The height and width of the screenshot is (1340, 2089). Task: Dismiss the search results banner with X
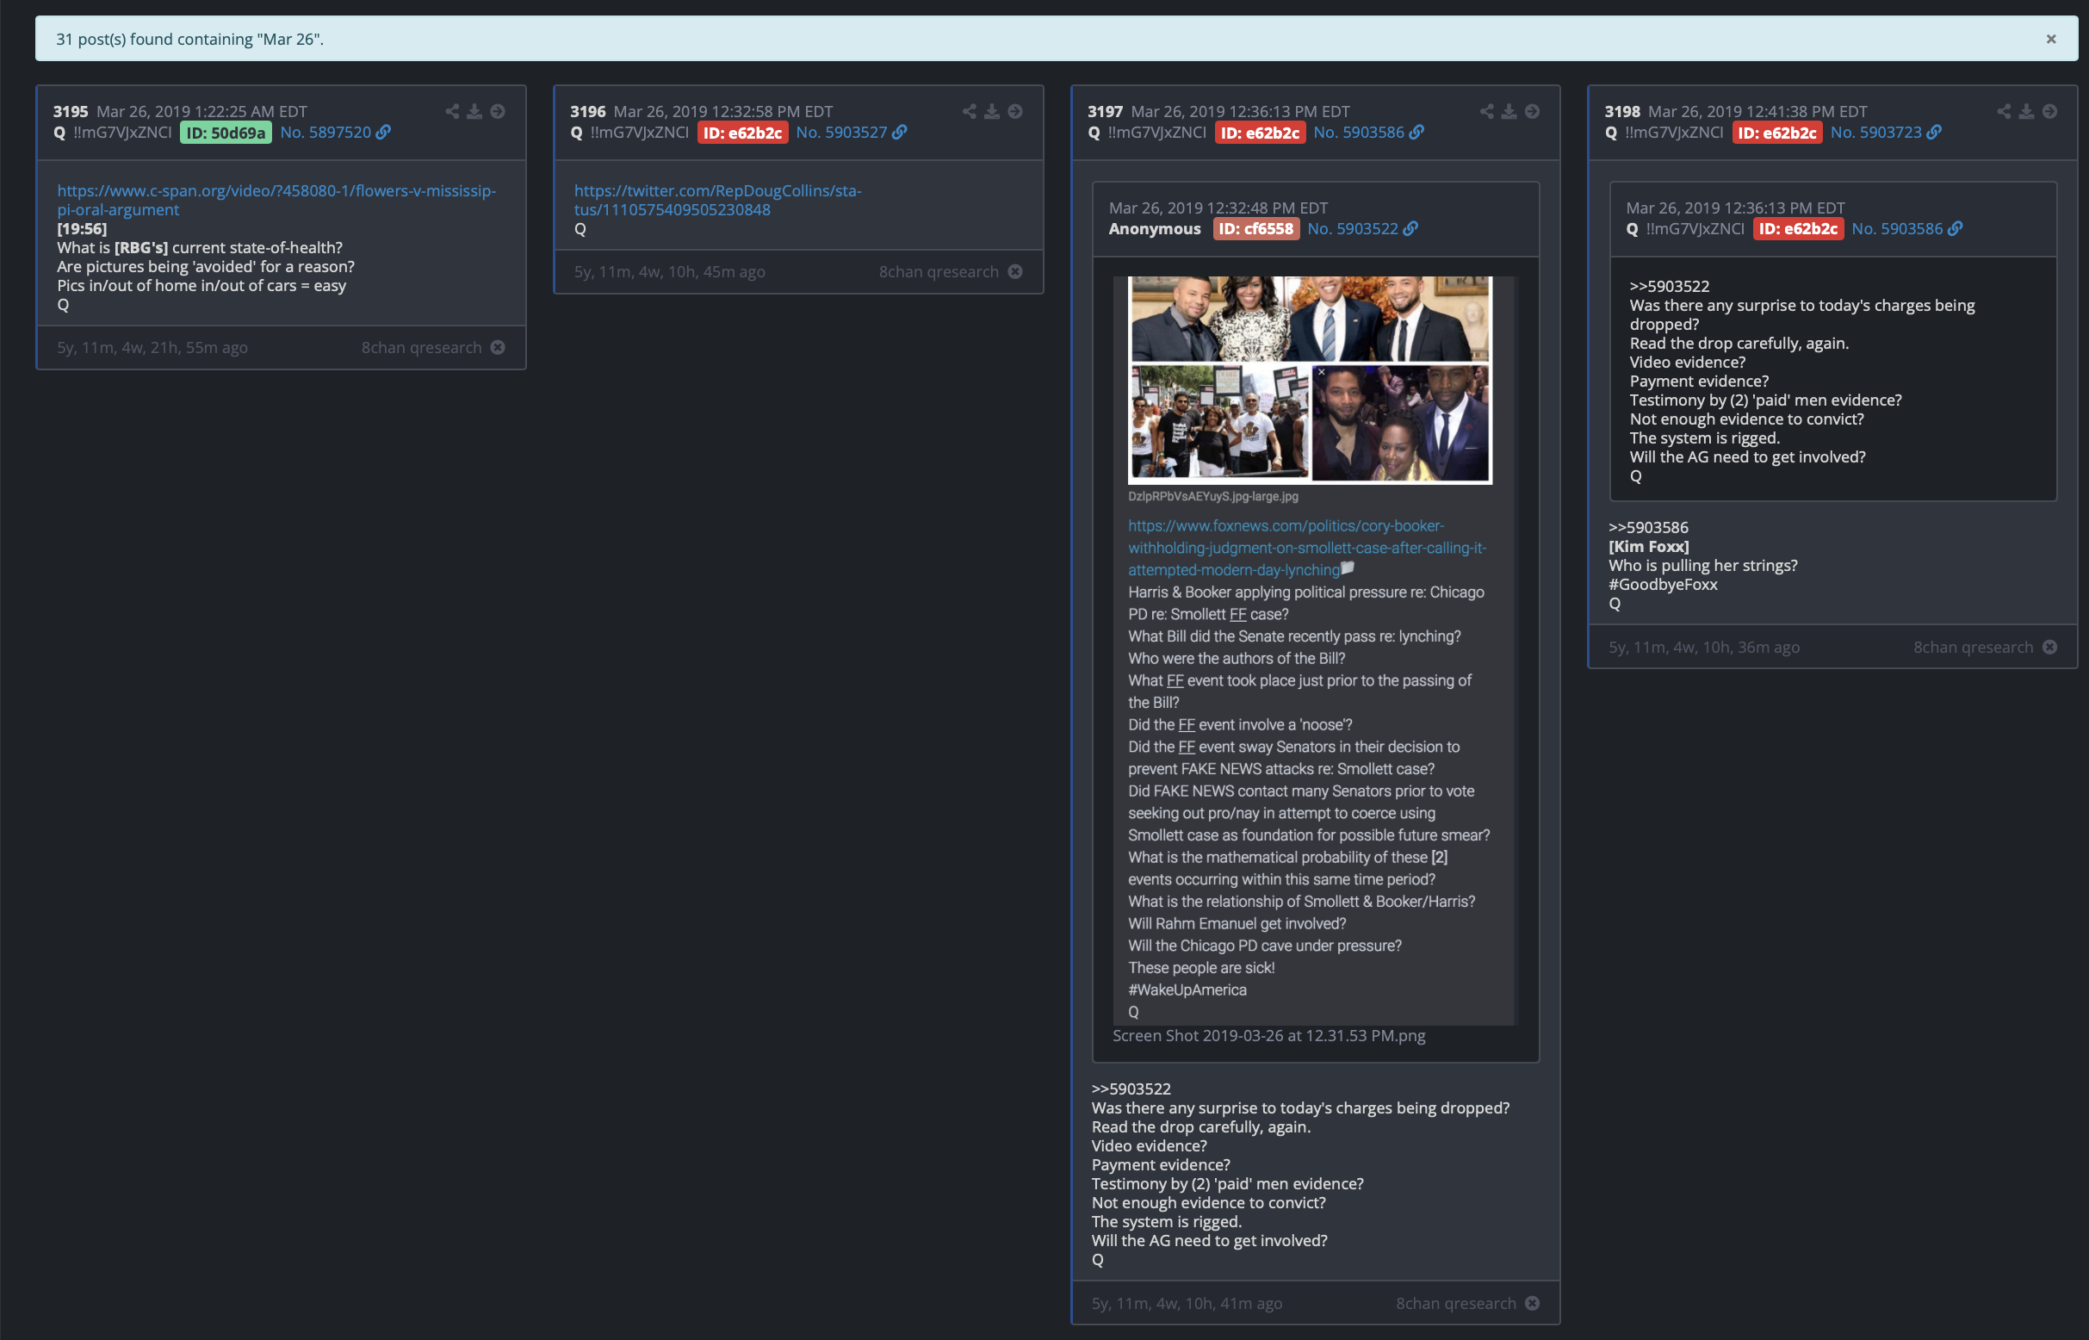click(2051, 39)
